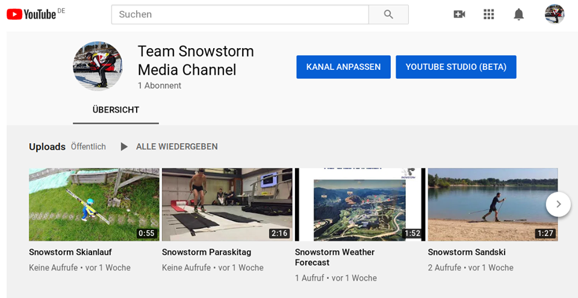
Task: Select the Übersicht tab
Action: click(116, 110)
